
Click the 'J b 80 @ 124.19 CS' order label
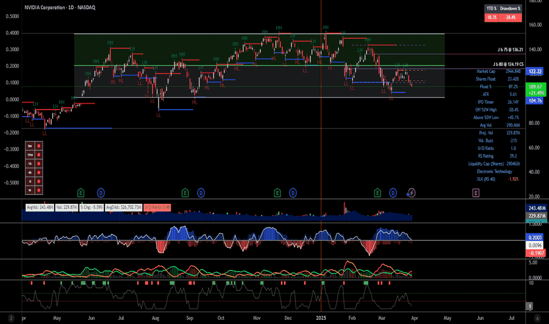(508, 64)
